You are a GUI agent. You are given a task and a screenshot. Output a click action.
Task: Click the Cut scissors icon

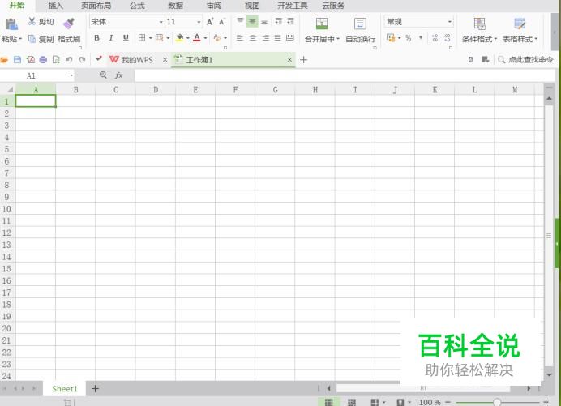[x=32, y=21]
